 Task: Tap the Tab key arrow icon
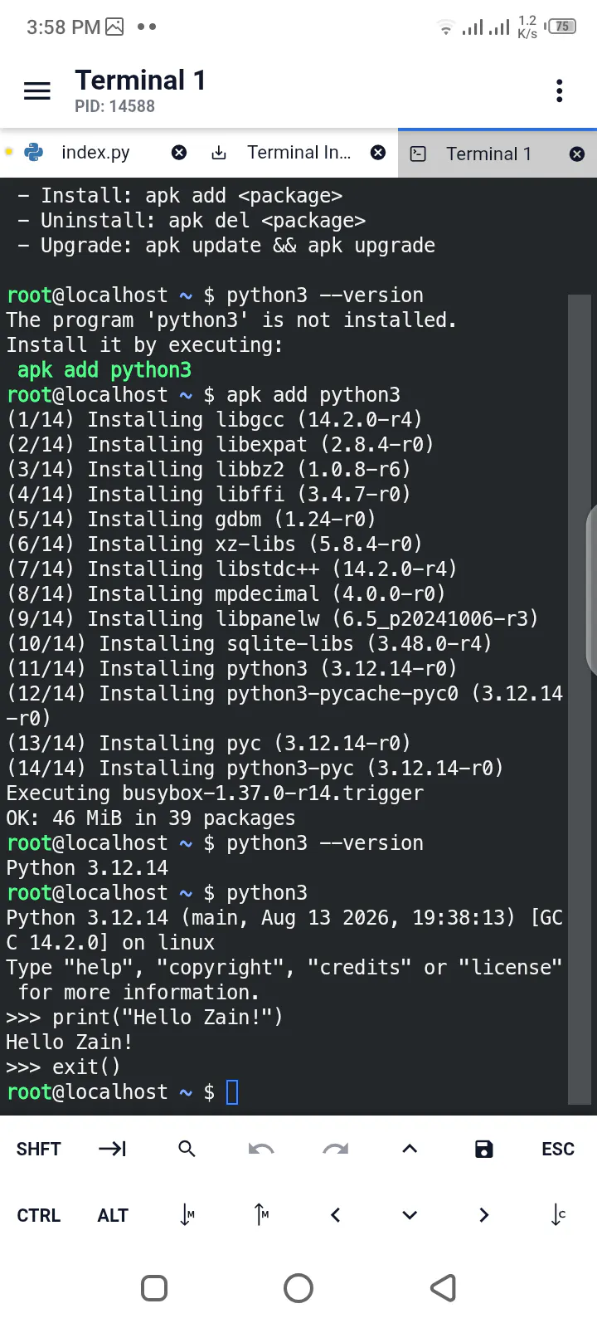tap(112, 1149)
